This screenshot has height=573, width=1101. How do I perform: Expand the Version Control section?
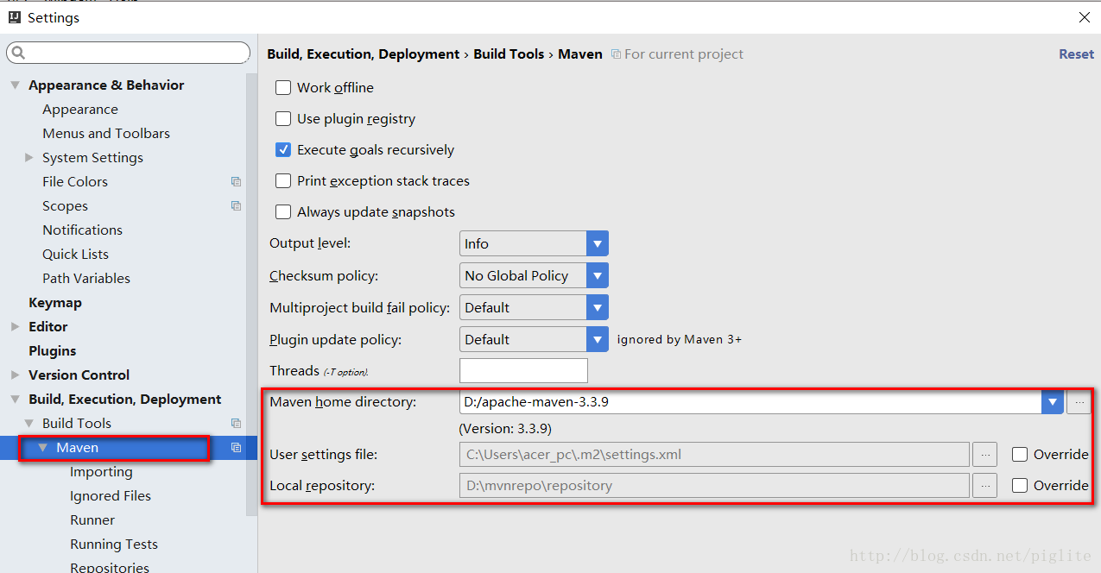click(x=15, y=375)
